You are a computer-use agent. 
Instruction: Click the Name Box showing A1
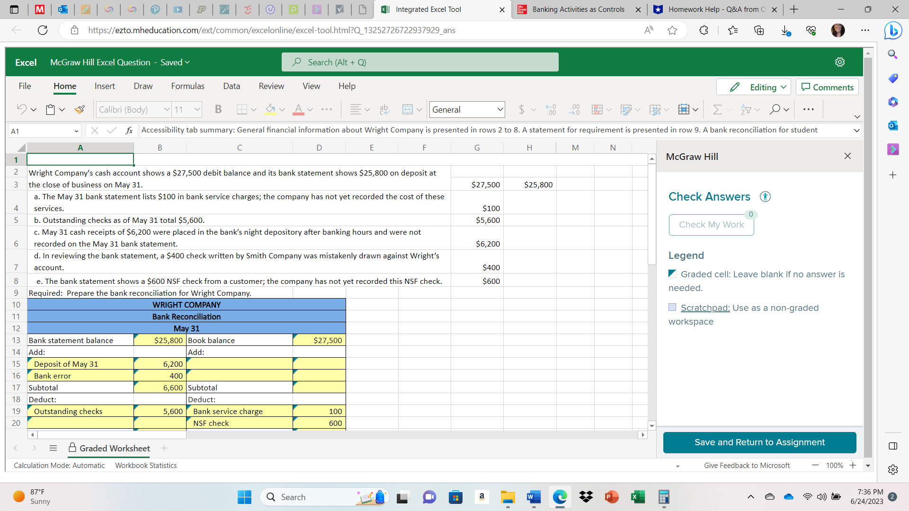(43, 131)
